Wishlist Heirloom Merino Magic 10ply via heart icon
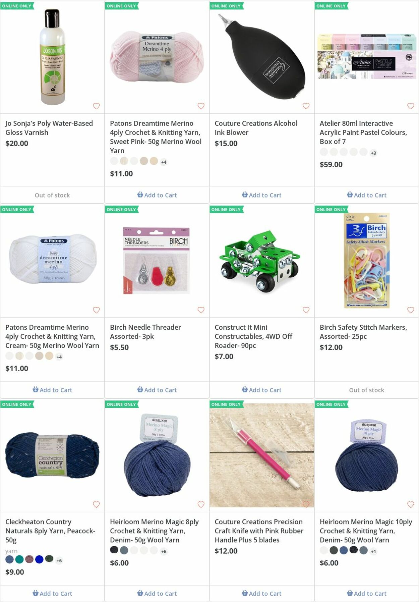The image size is (419, 602). point(410,504)
